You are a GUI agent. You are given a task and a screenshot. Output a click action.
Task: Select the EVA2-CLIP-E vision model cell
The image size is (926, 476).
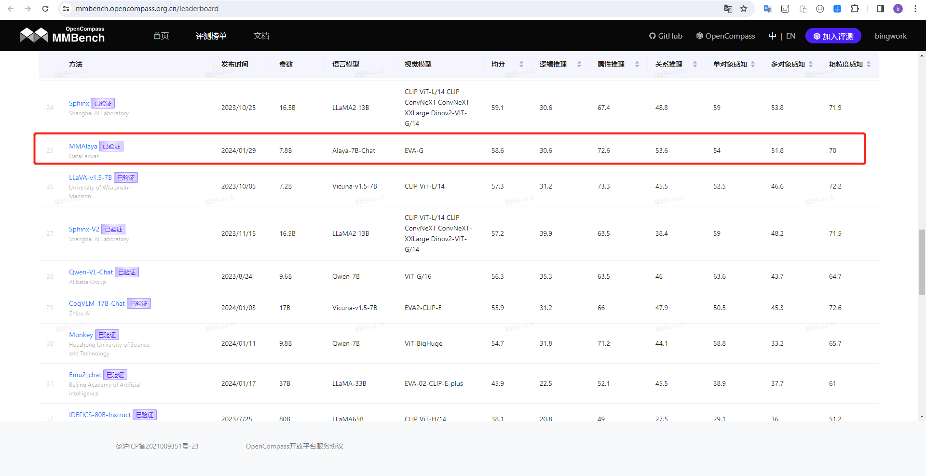click(x=423, y=308)
